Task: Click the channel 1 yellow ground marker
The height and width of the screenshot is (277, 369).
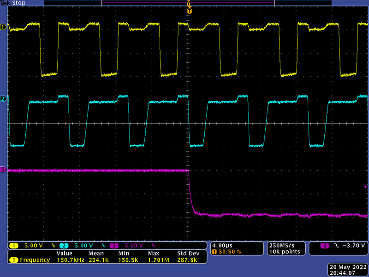Action: pos(3,27)
